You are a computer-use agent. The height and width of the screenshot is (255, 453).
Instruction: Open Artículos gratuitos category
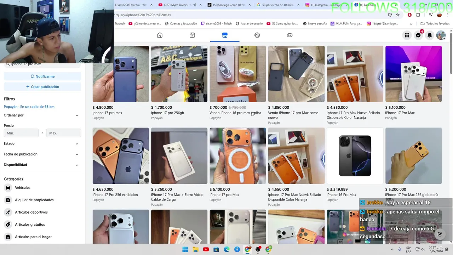coord(42,225)
